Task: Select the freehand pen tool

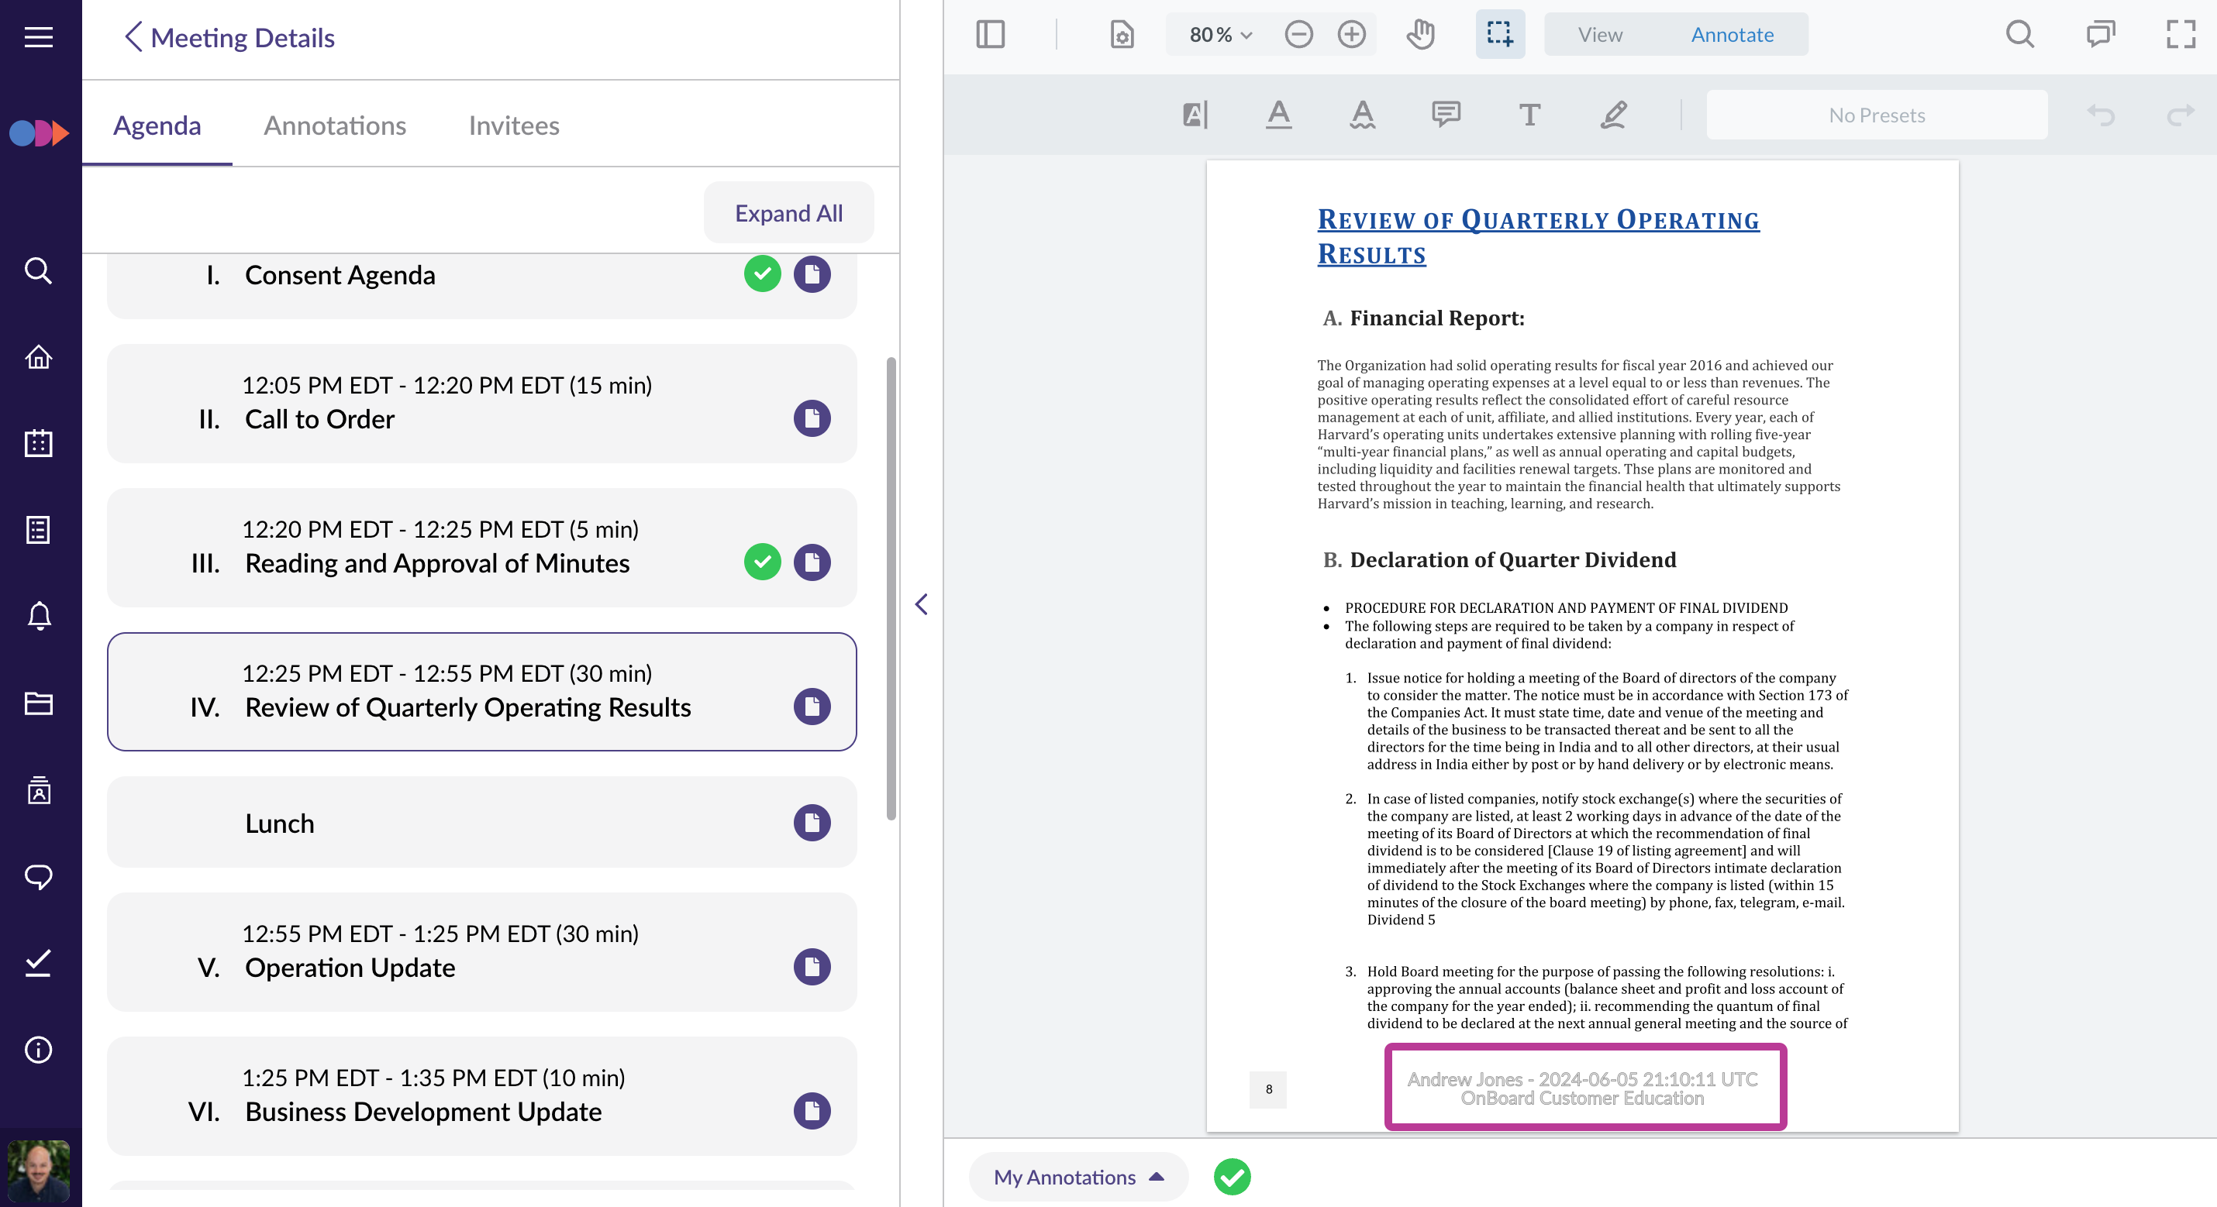Action: pyautogui.click(x=1613, y=115)
